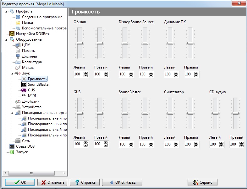Click the Profile tree node icon
The height and width of the screenshot is (189, 247).
point(12,11)
